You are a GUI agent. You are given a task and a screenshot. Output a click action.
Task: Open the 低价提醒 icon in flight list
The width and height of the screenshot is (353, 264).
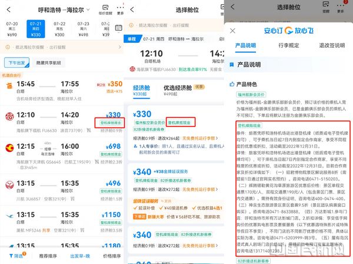click(105, 10)
